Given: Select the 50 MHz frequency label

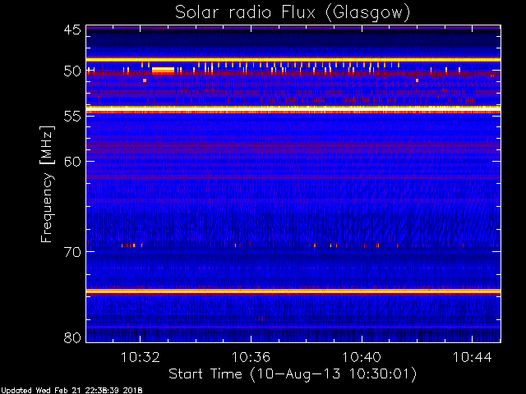Looking at the screenshot, I should coord(72,71).
